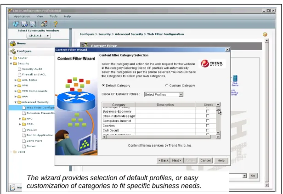This screenshot has width=283, height=194.
Task: Click the Back button in wizard
Action: point(164,160)
